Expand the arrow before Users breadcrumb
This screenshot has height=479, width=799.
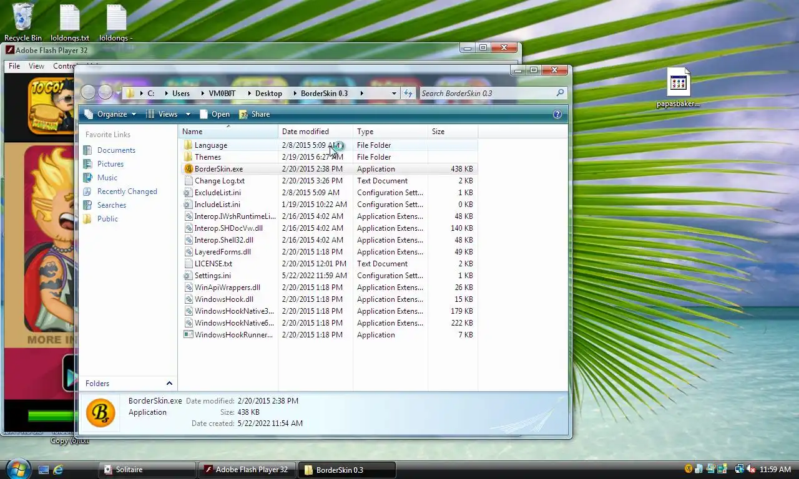(x=166, y=93)
